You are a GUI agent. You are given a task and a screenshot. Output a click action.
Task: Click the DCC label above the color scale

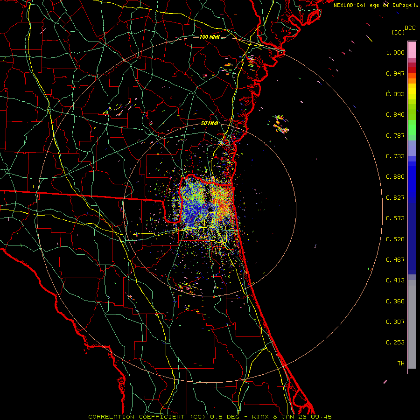coord(410,28)
